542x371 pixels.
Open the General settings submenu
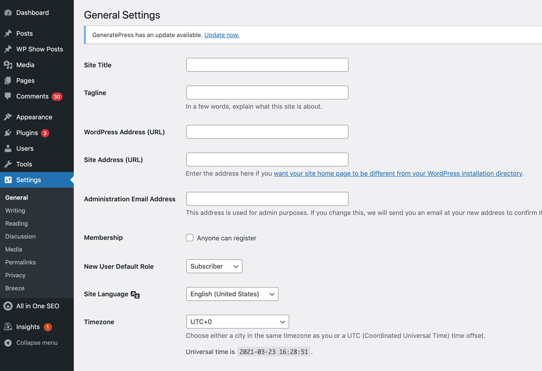pyautogui.click(x=17, y=197)
